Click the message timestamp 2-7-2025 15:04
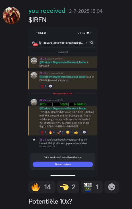The image size is (132, 209). coord(86,11)
